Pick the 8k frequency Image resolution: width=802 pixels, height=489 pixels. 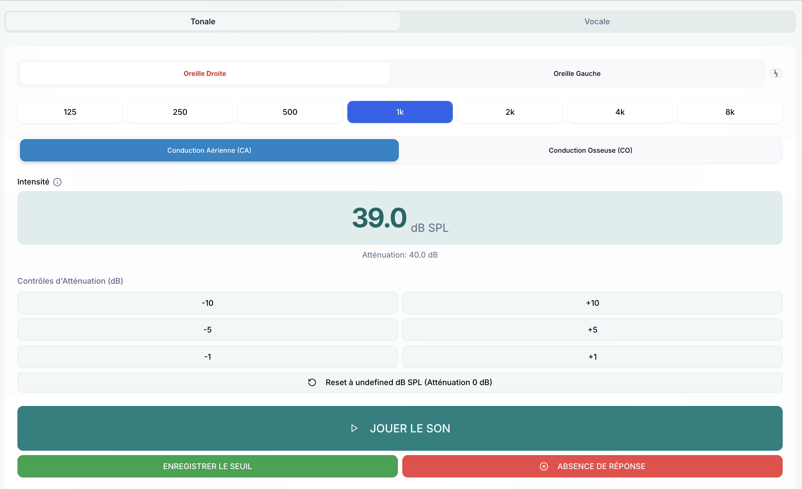(730, 112)
